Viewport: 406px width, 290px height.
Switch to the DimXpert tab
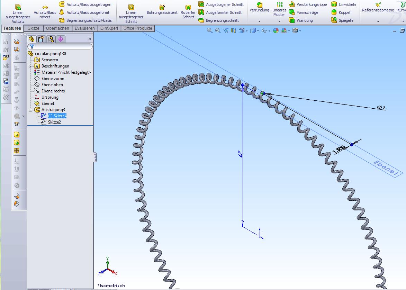click(x=109, y=28)
